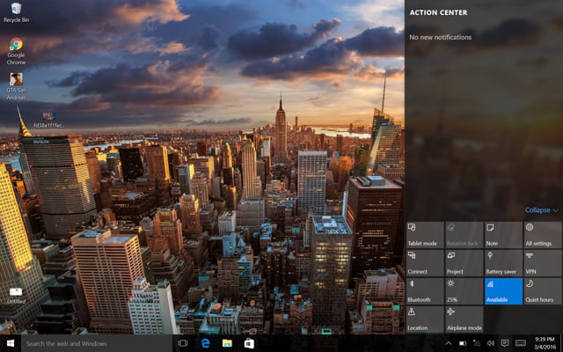
Task: Launch the Store app from the taskbar
Action: (249, 343)
